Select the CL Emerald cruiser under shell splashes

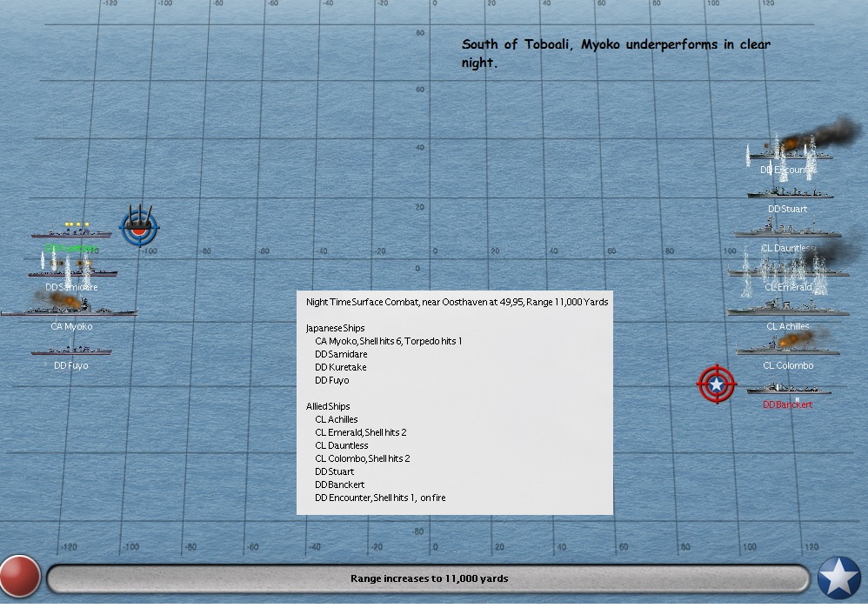[788, 270]
